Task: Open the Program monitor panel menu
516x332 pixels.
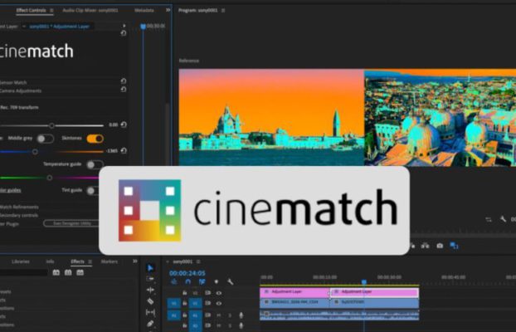Action: [x=223, y=11]
